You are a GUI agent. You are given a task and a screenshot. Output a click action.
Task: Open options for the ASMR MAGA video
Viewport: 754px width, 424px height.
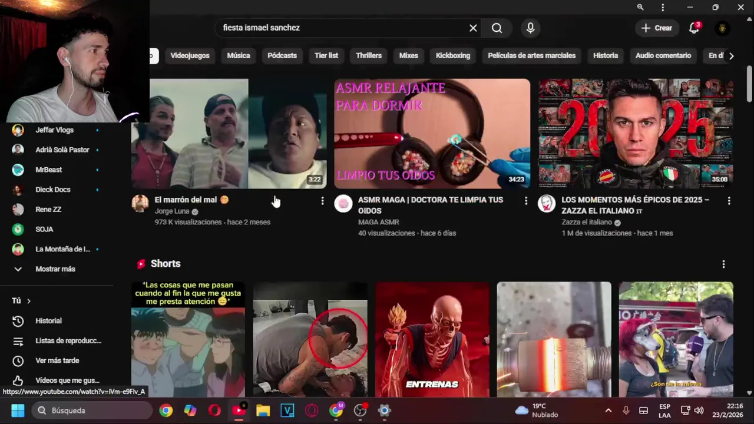[525, 201]
